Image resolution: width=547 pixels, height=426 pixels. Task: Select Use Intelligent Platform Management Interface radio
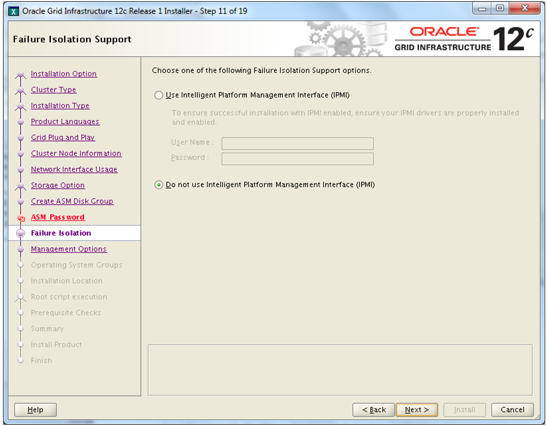159,95
